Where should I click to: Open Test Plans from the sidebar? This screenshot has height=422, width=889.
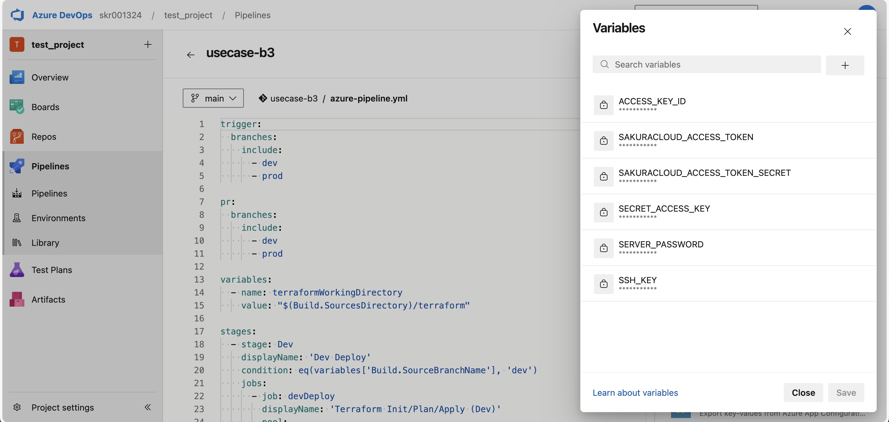(52, 270)
